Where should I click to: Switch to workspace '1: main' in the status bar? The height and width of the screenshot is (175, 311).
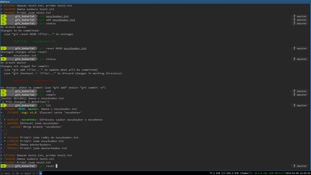click(5, 173)
